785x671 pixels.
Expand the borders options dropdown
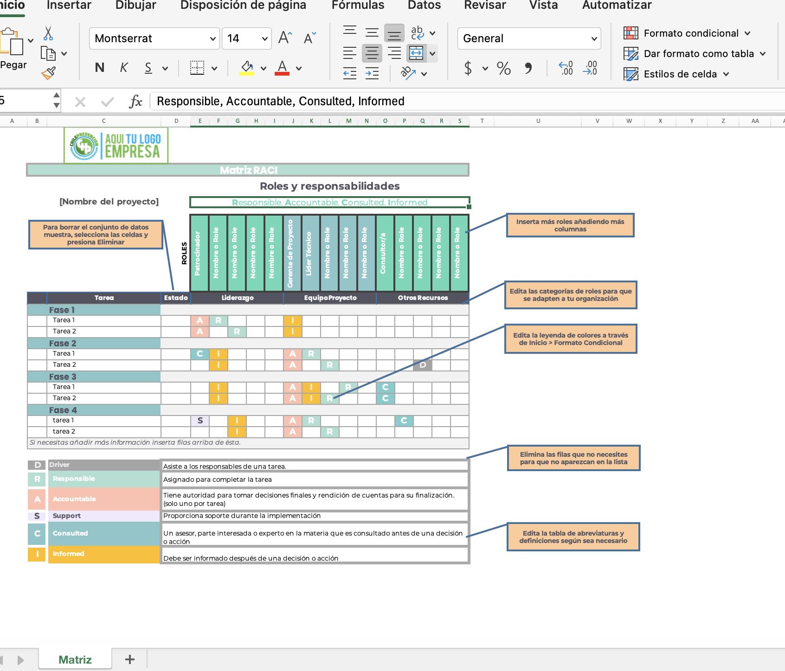[x=214, y=68]
